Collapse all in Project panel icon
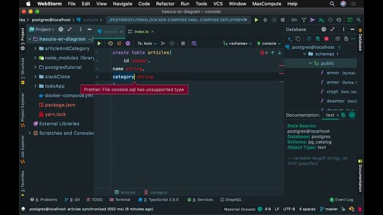383x215 pixels. point(69,29)
